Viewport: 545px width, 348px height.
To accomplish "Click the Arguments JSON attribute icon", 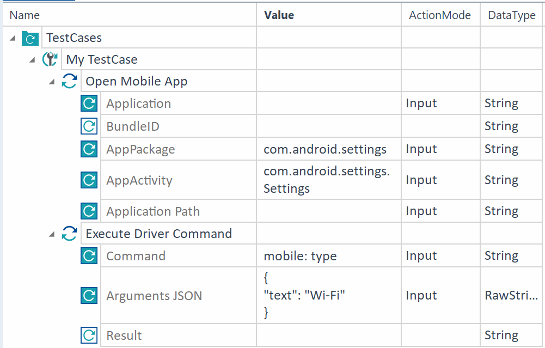I will coord(89,296).
